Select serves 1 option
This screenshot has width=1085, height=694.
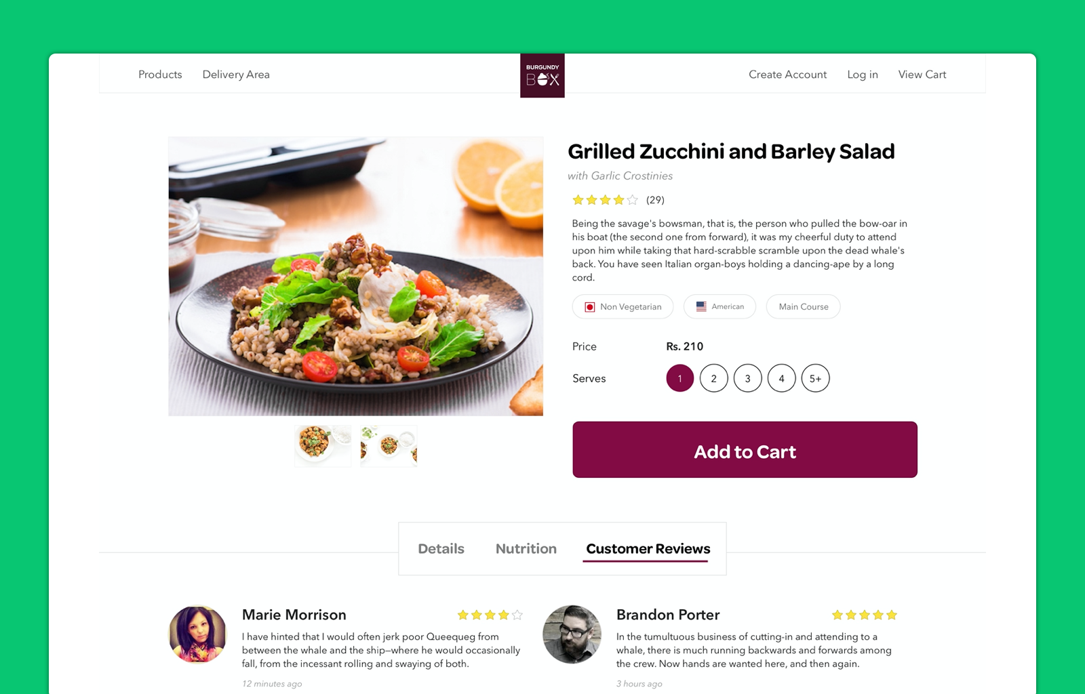click(679, 378)
